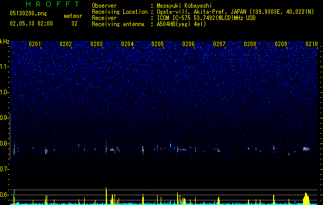Click the kHz axis unit label

pos(5,42)
